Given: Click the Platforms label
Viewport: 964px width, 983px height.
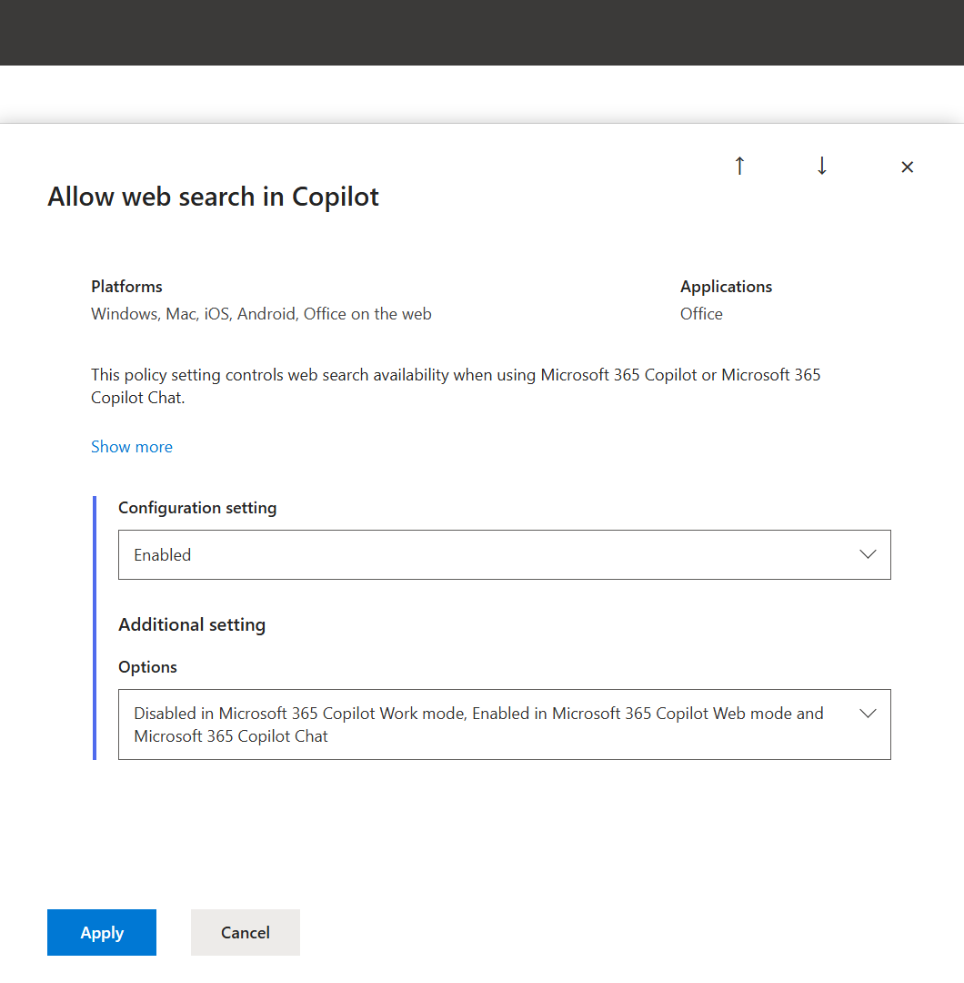Looking at the screenshot, I should [x=126, y=287].
